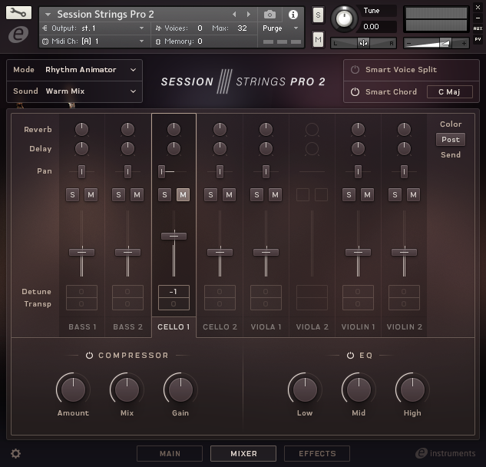The image size is (486, 467).
Task: Toggle Smart Voice Split power
Action: point(355,69)
